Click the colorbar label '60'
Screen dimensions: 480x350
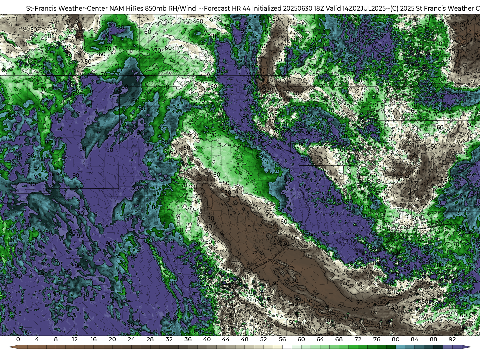click(301, 339)
